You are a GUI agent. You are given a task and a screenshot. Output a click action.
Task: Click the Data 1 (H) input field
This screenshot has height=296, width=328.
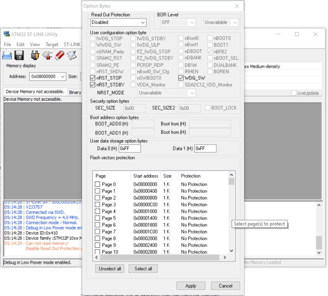click(205, 148)
